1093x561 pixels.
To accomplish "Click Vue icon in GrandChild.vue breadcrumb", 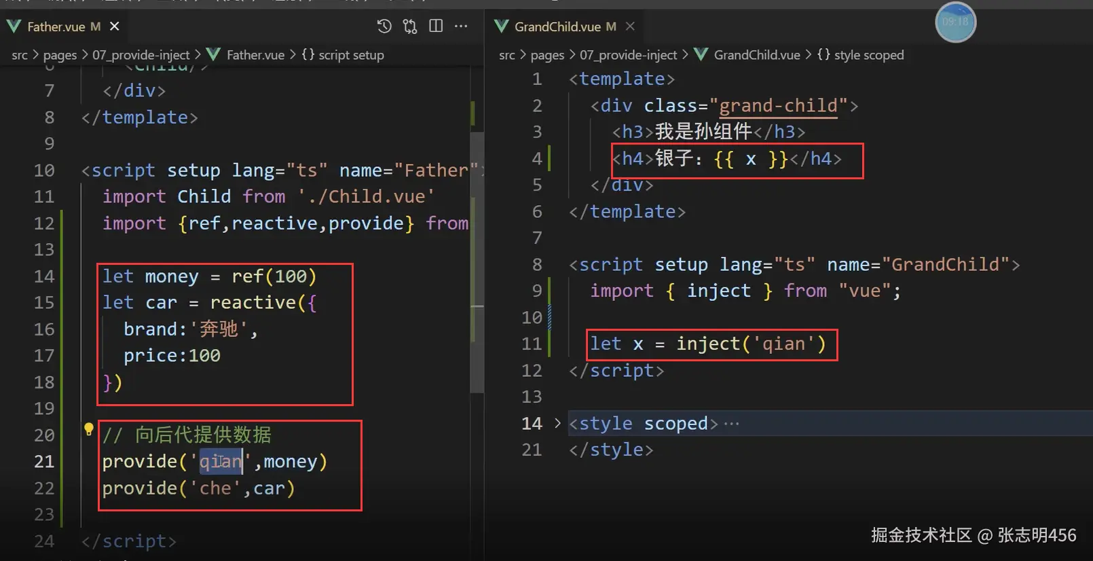I will coord(701,54).
